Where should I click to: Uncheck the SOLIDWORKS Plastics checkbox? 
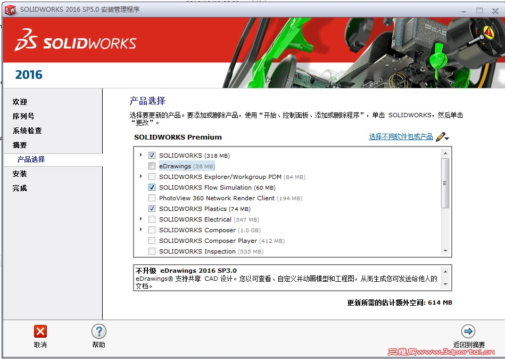tap(152, 208)
